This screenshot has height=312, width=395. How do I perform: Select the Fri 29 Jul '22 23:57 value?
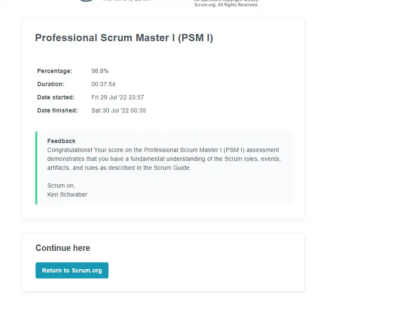click(118, 97)
